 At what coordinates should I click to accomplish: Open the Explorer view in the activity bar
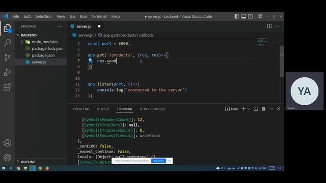click(7, 28)
